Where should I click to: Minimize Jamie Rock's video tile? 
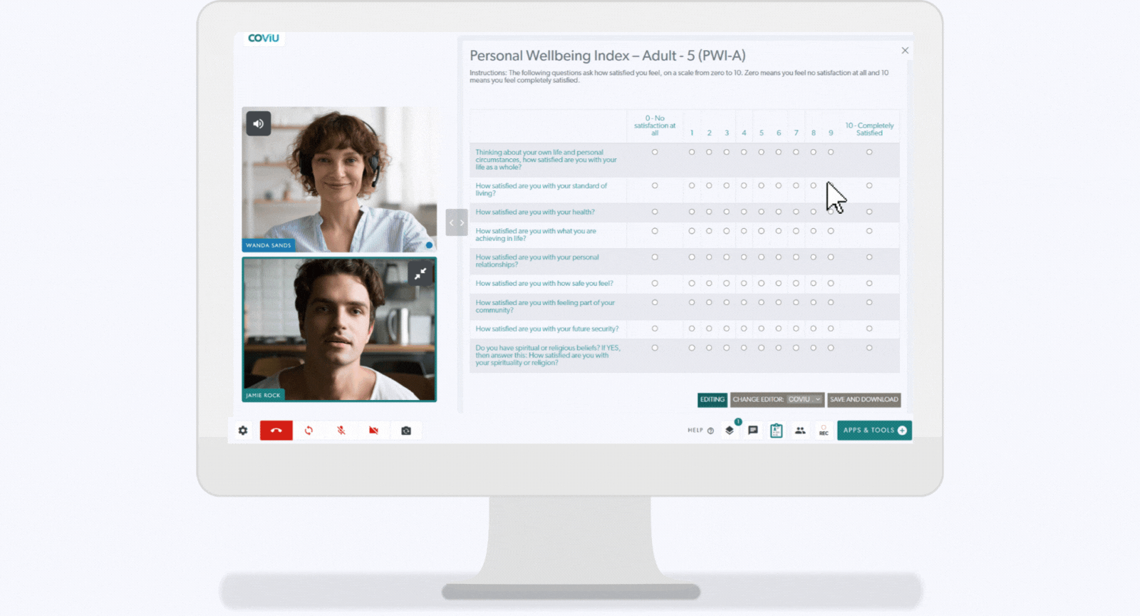pos(420,273)
